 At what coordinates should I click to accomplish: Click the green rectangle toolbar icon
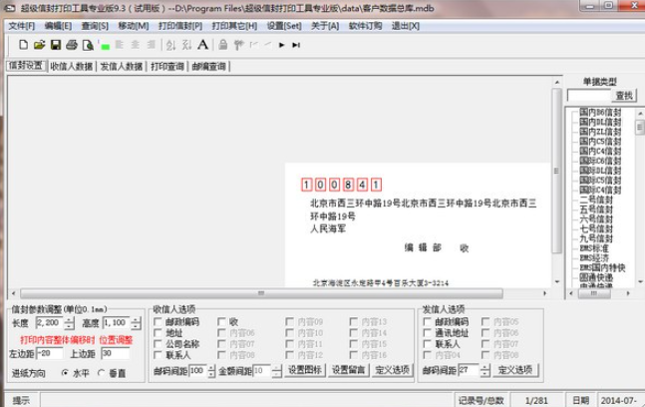(x=105, y=47)
